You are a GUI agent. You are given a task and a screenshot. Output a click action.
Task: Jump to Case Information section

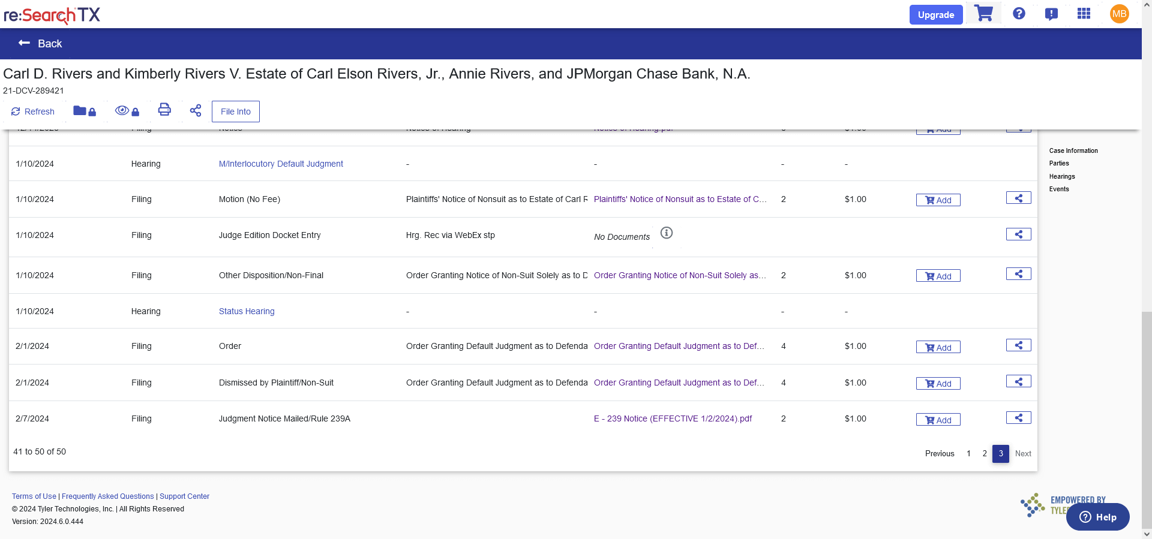1073,150
